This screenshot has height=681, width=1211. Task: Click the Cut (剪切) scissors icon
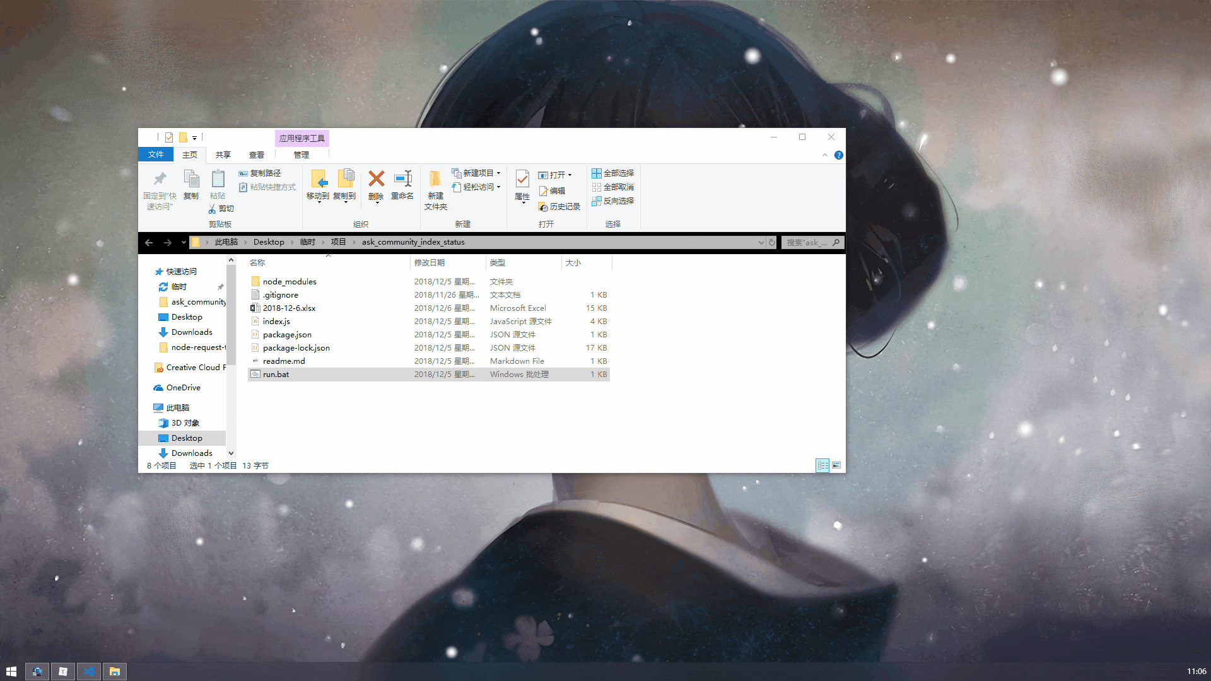213,209
